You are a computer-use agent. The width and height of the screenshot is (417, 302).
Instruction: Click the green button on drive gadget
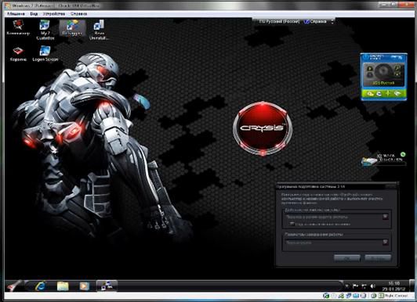(x=403, y=154)
